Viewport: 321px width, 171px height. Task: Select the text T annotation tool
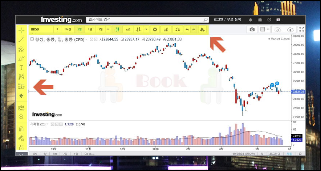tap(21, 68)
